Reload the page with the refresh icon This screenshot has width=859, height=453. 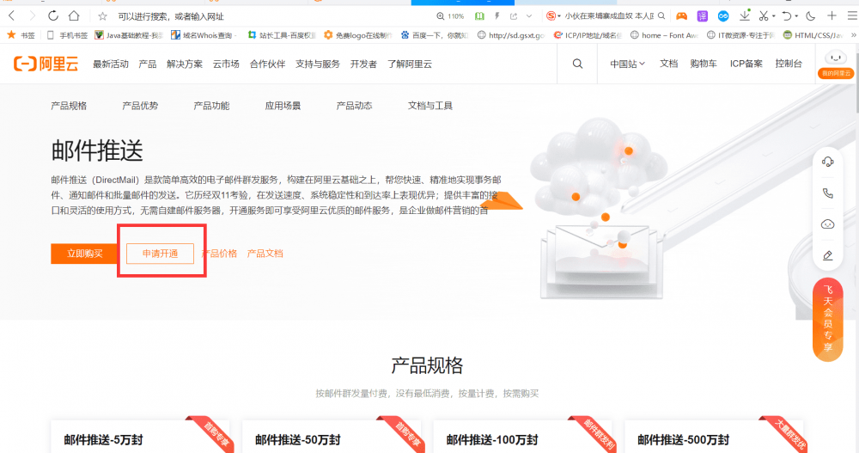52,16
